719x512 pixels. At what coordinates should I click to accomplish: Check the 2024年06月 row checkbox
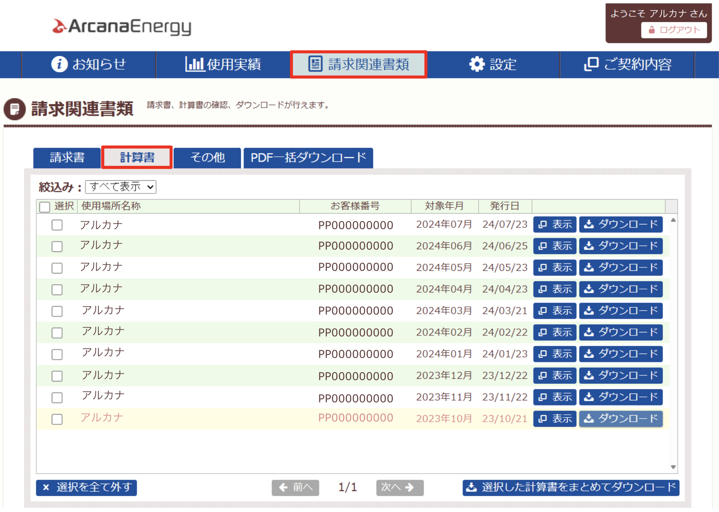click(x=57, y=246)
